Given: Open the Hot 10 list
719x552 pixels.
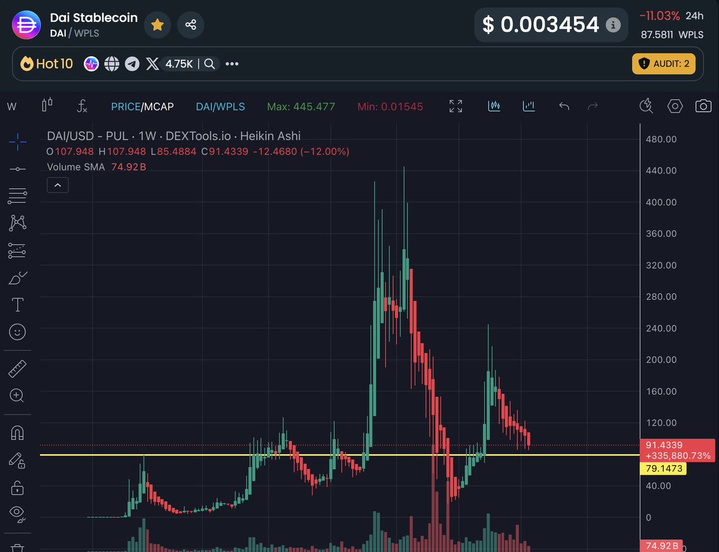Looking at the screenshot, I should point(47,64).
